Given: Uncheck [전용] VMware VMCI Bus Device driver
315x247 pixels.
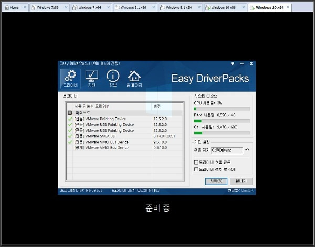Looking at the screenshot, I should tap(70, 142).
